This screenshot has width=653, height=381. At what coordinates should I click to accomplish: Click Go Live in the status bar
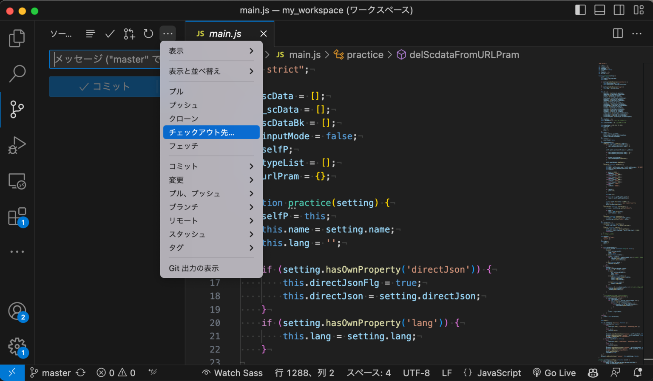[x=554, y=373]
